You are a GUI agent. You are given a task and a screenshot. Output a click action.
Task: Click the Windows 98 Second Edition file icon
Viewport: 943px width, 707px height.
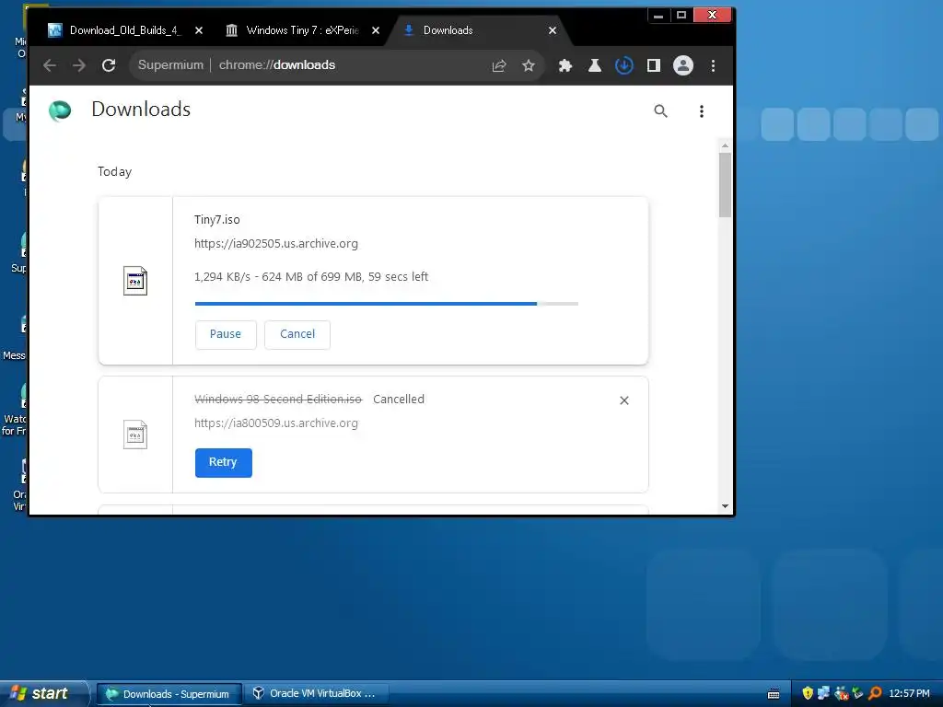coord(135,435)
